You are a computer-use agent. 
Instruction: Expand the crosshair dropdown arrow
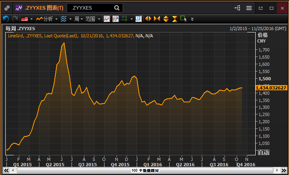pyautogui.click(x=131, y=19)
